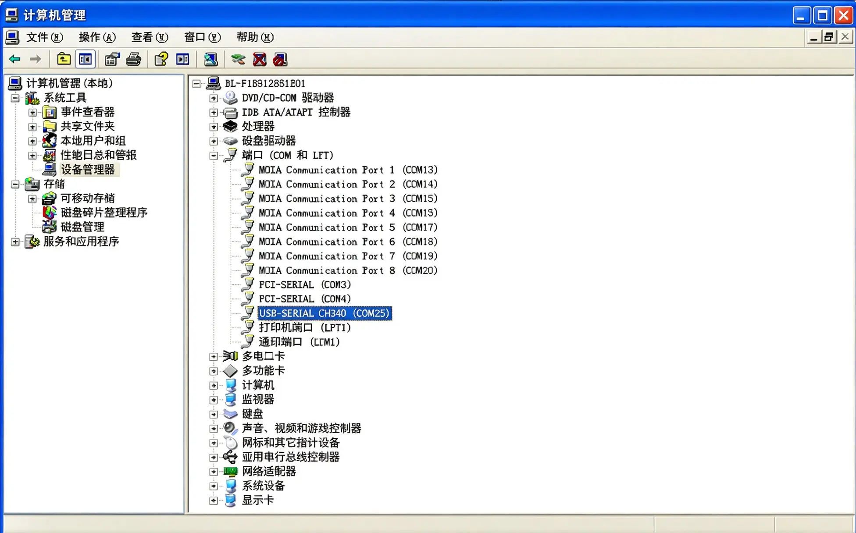
Task: Open the 帮助(H) menu
Action: [255, 37]
